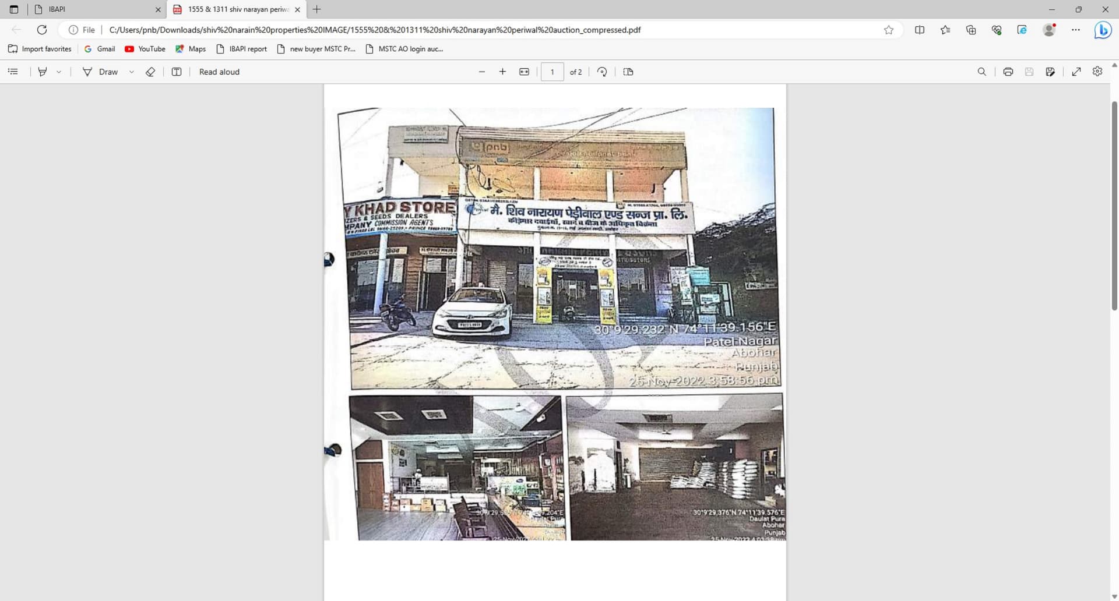
Task: Close the IBAPI tab
Action: tap(158, 9)
